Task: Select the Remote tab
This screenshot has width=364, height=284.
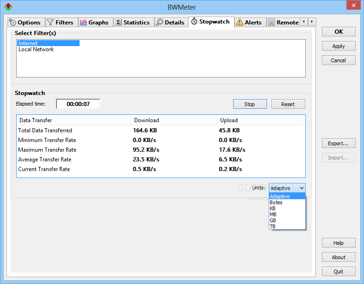Action: [x=283, y=23]
